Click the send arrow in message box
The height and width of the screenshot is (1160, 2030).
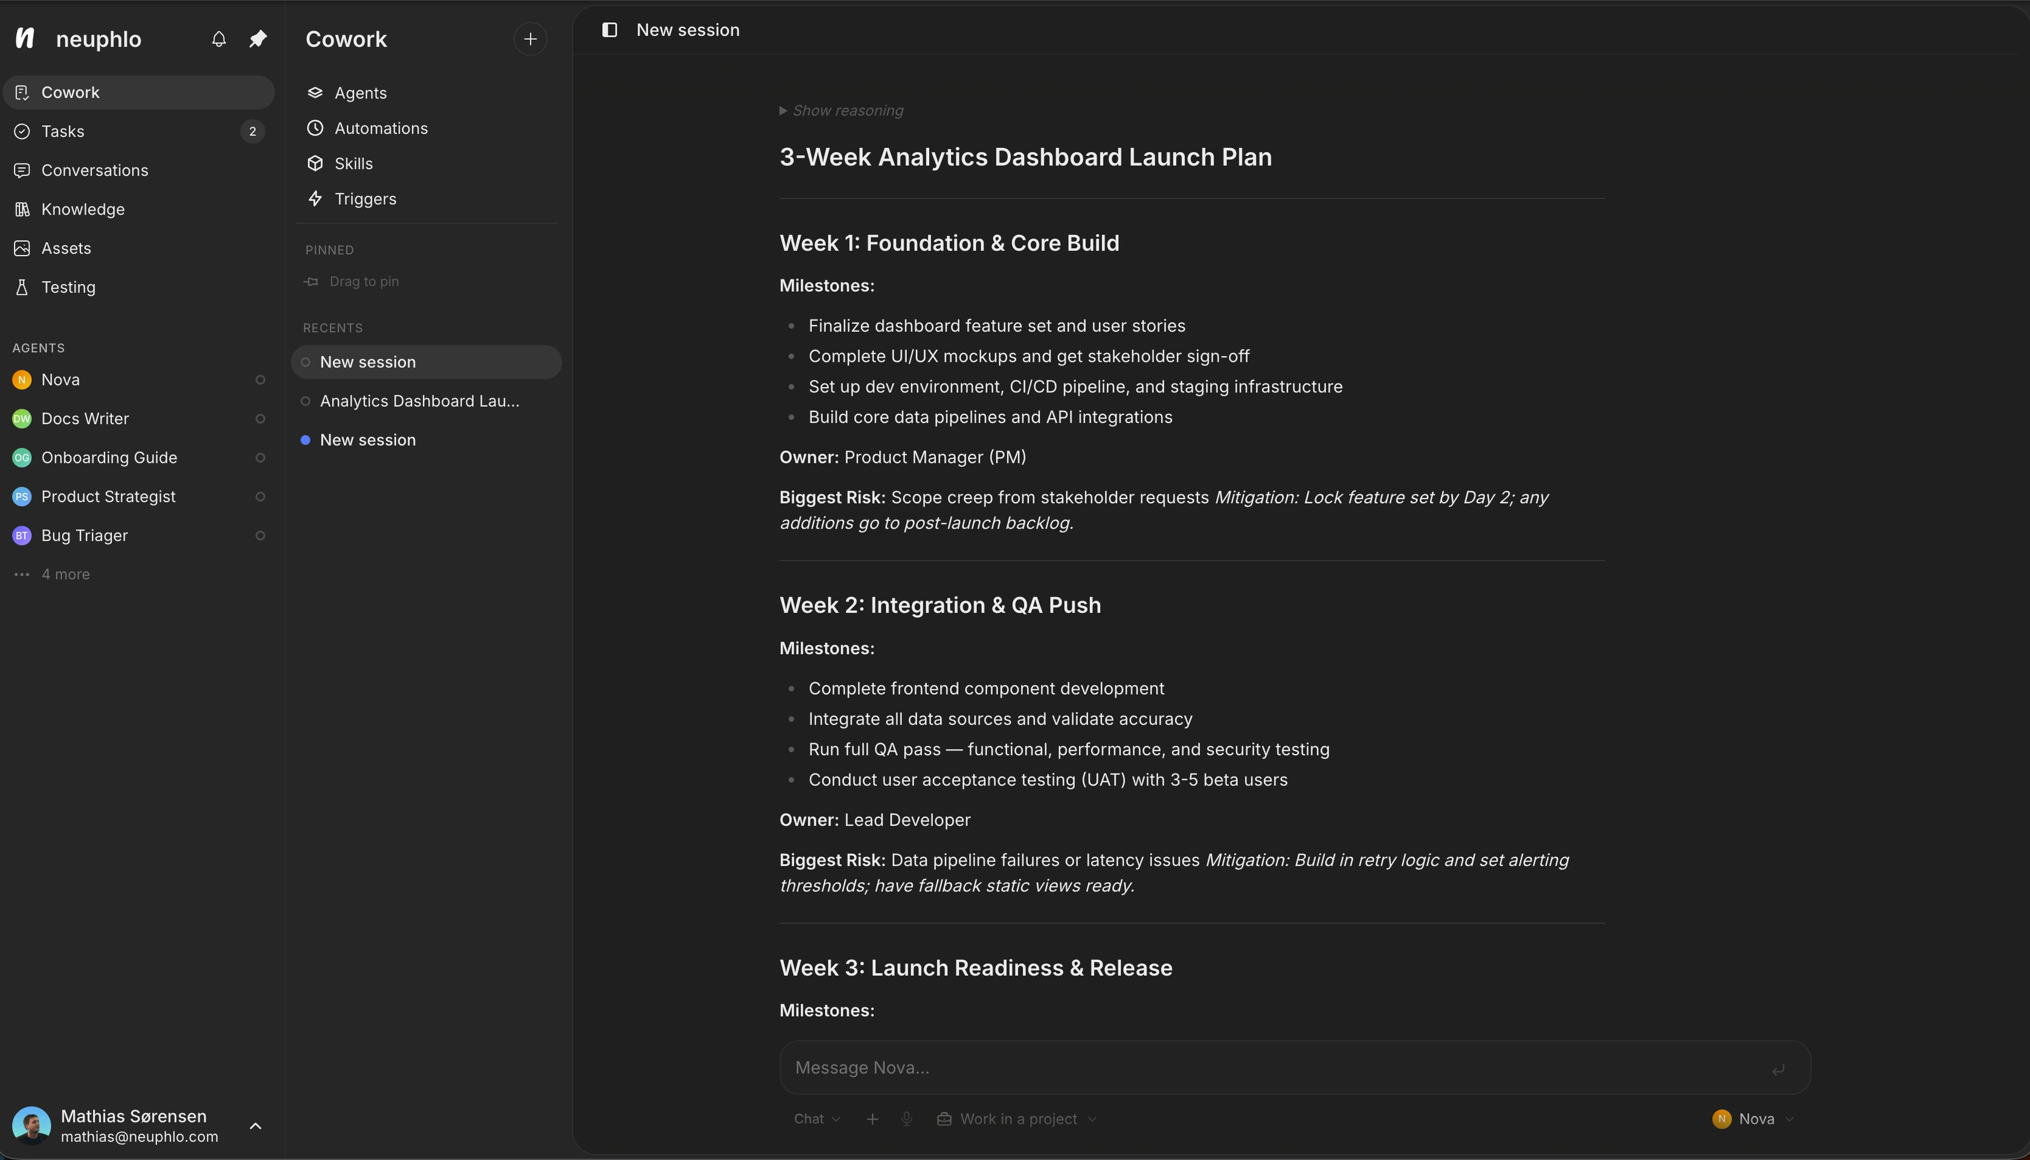click(x=1777, y=1069)
